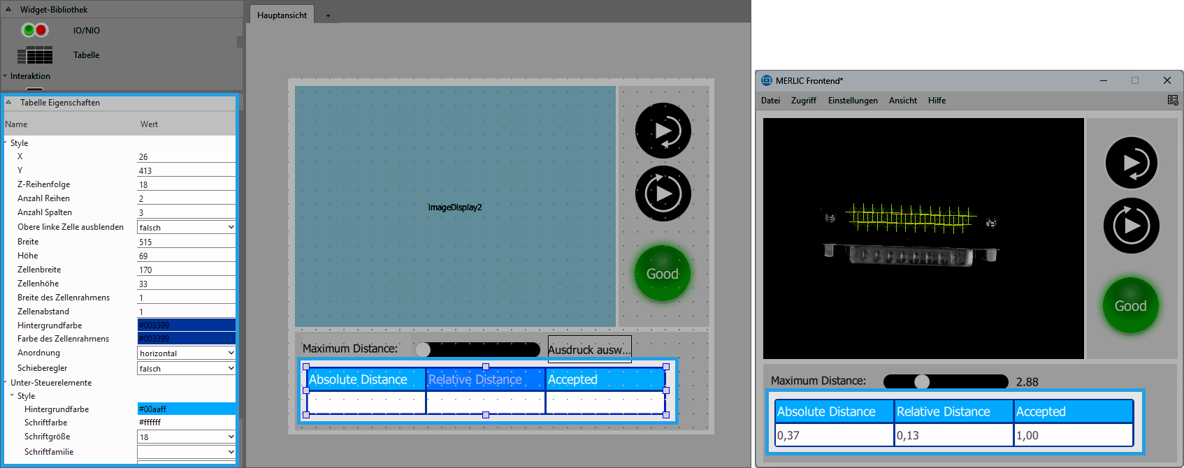Viewport: 1184px width, 468px height.
Task: Click the Zellenbreite value field showing 170
Action: coord(186,270)
